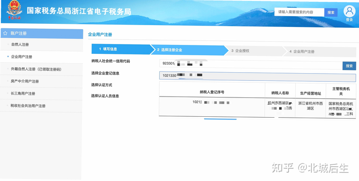Click 搜索 button beside credit code field
The image size is (359, 181).
349,66
